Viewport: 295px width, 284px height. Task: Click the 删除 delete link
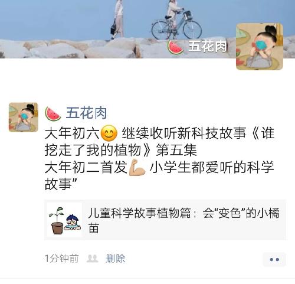click(116, 259)
